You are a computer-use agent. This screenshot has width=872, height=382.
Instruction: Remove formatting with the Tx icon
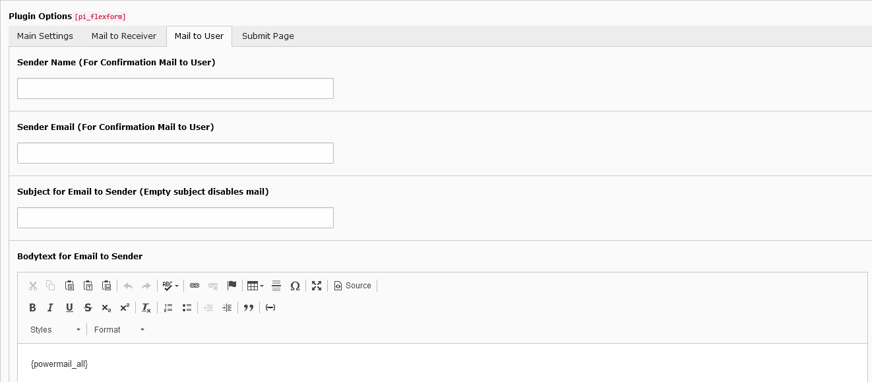pos(146,307)
